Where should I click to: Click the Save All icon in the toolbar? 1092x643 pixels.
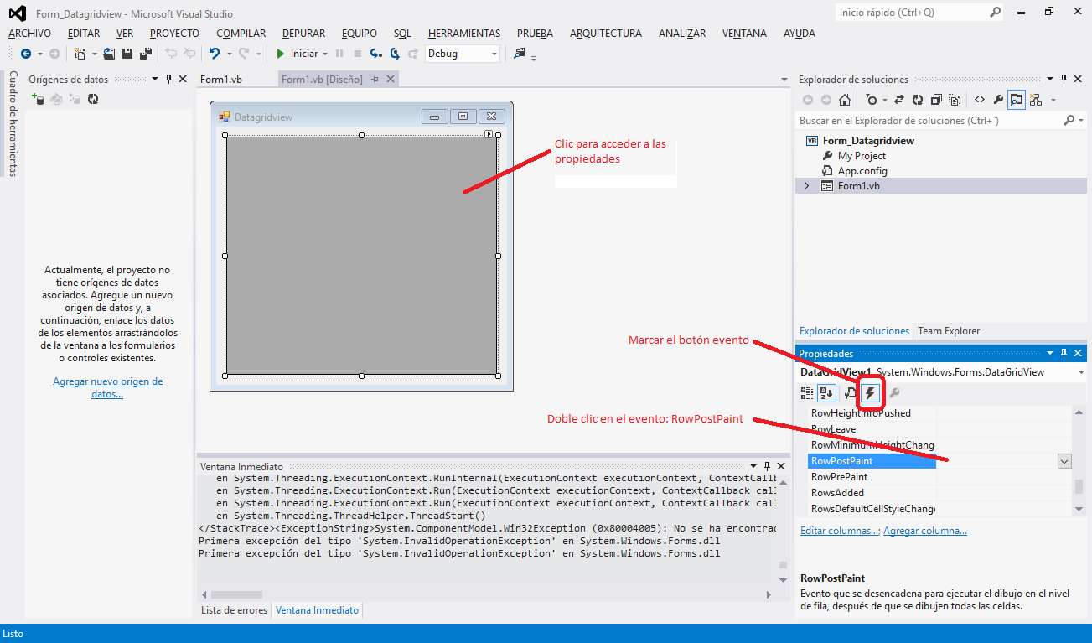144,53
